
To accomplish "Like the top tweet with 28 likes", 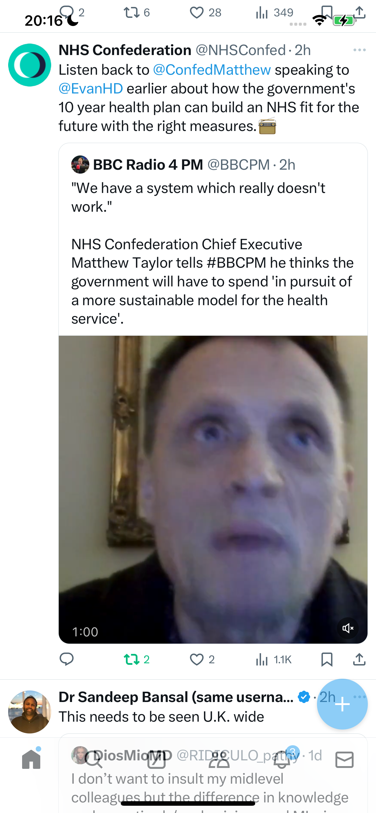I will tap(205, 13).
